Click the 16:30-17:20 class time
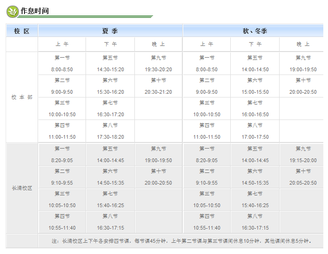This screenshot has width=328, height=254. click(x=110, y=114)
